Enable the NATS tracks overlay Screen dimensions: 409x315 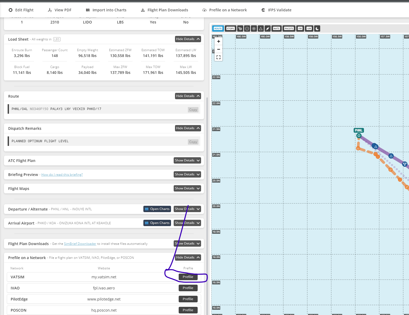pyautogui.click(x=276, y=28)
